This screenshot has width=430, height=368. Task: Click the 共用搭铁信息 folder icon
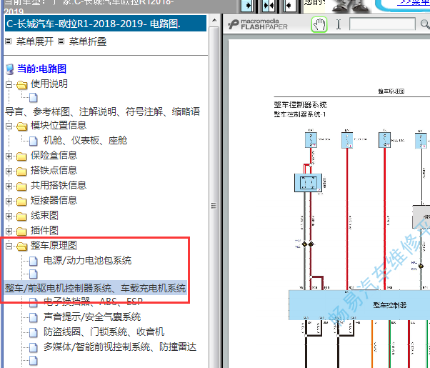coord(21,186)
